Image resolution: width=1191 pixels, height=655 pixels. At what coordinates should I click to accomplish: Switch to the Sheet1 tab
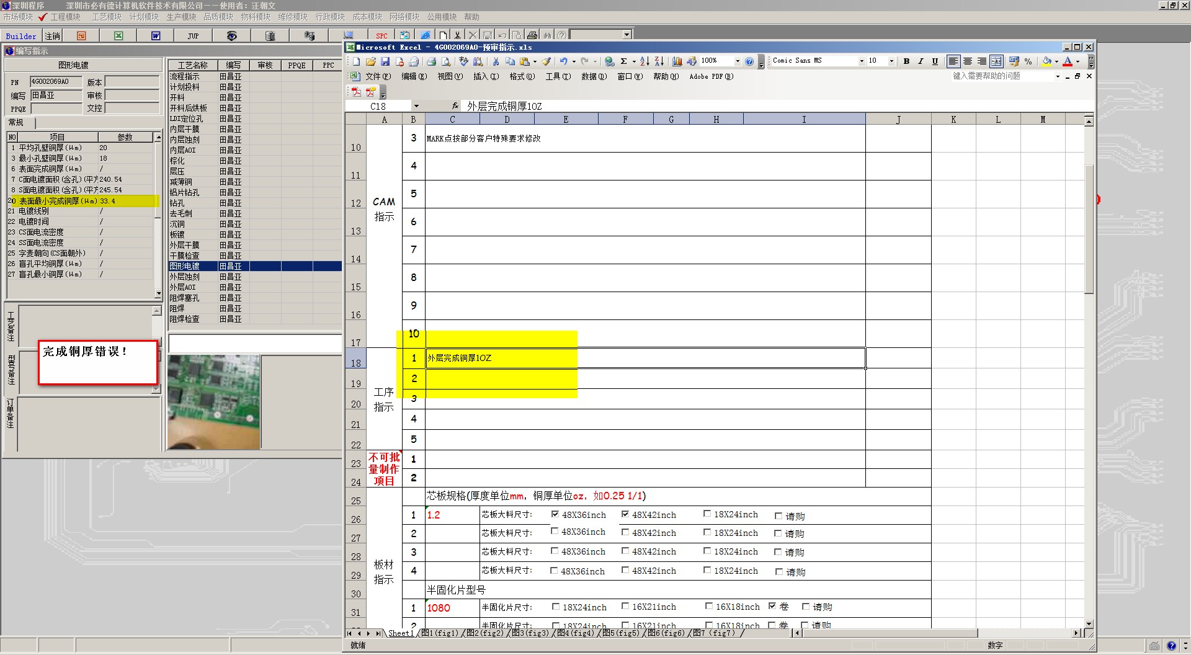click(401, 633)
